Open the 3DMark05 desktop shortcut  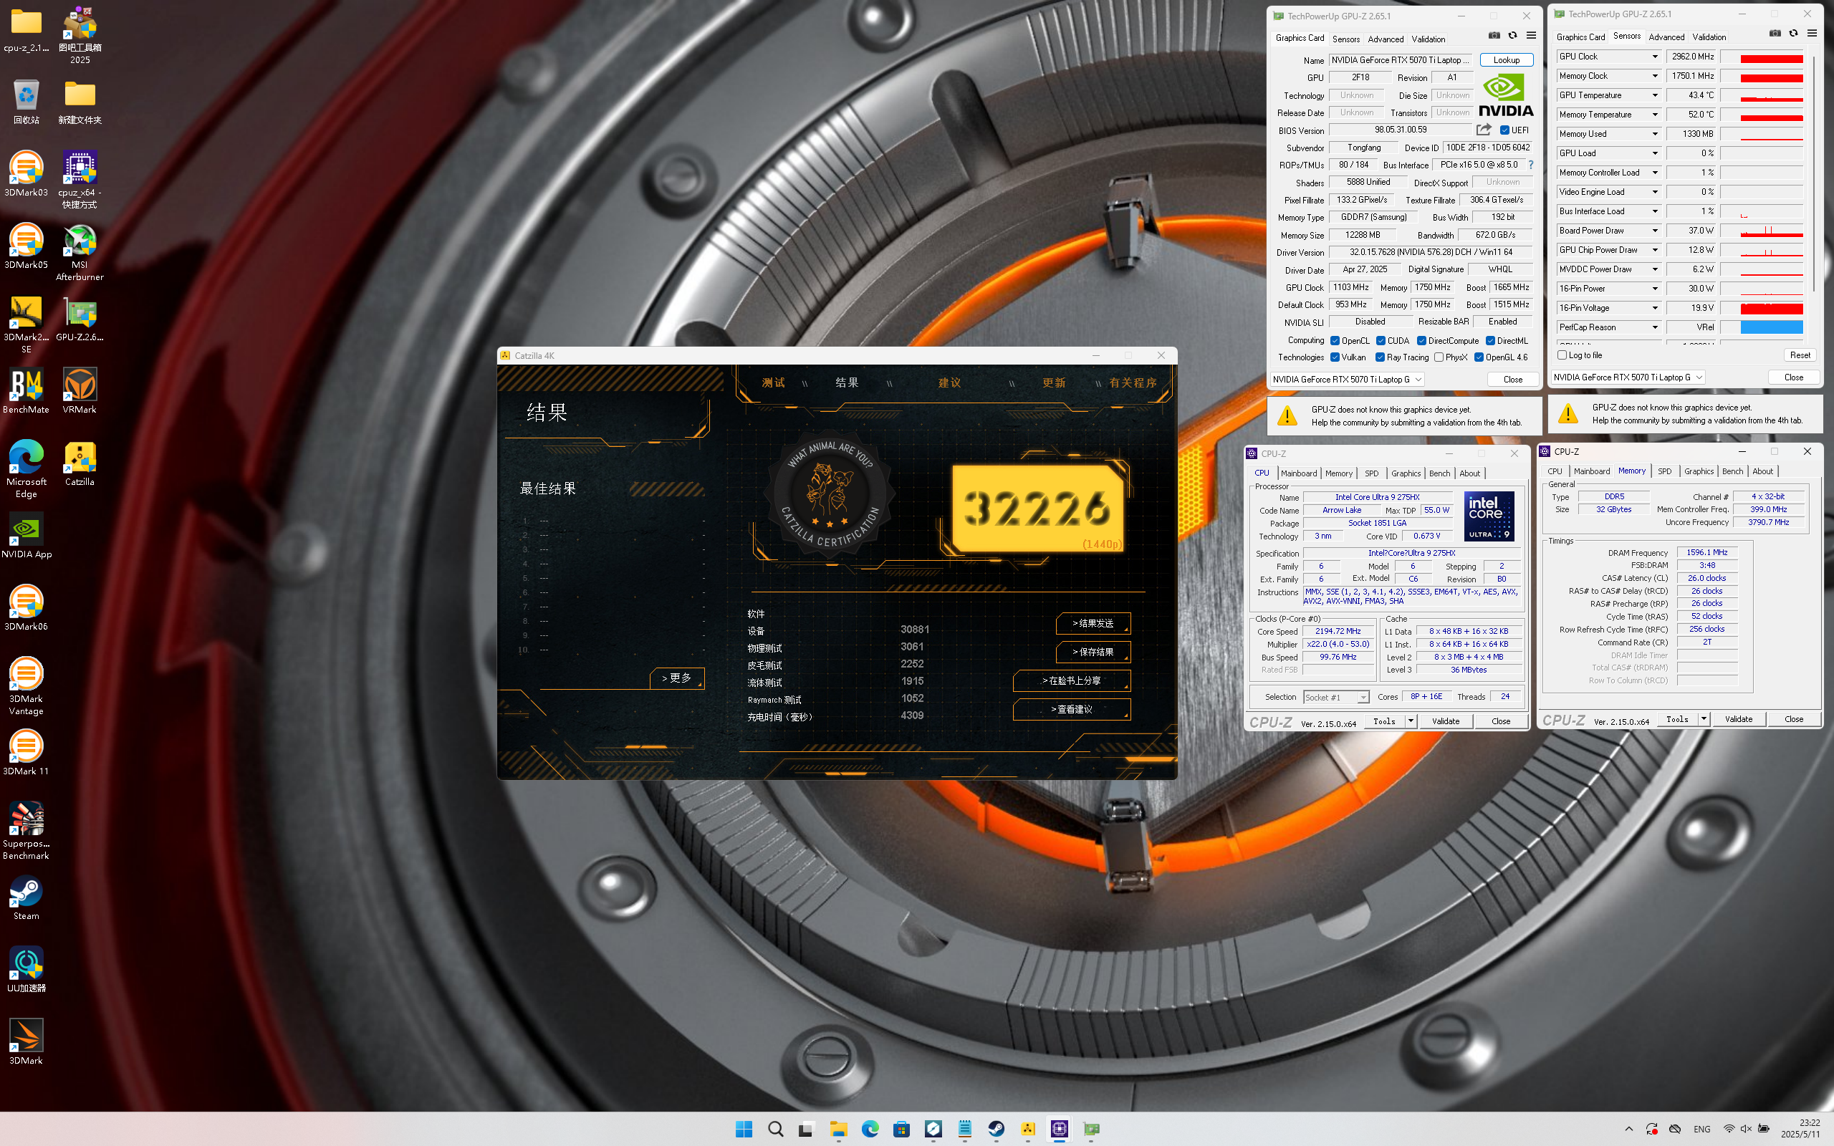(26, 246)
